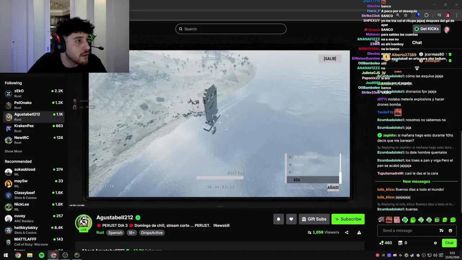462x260 pixels.
Task: Open PoiOnako channel in Following list
Action: coord(34,105)
